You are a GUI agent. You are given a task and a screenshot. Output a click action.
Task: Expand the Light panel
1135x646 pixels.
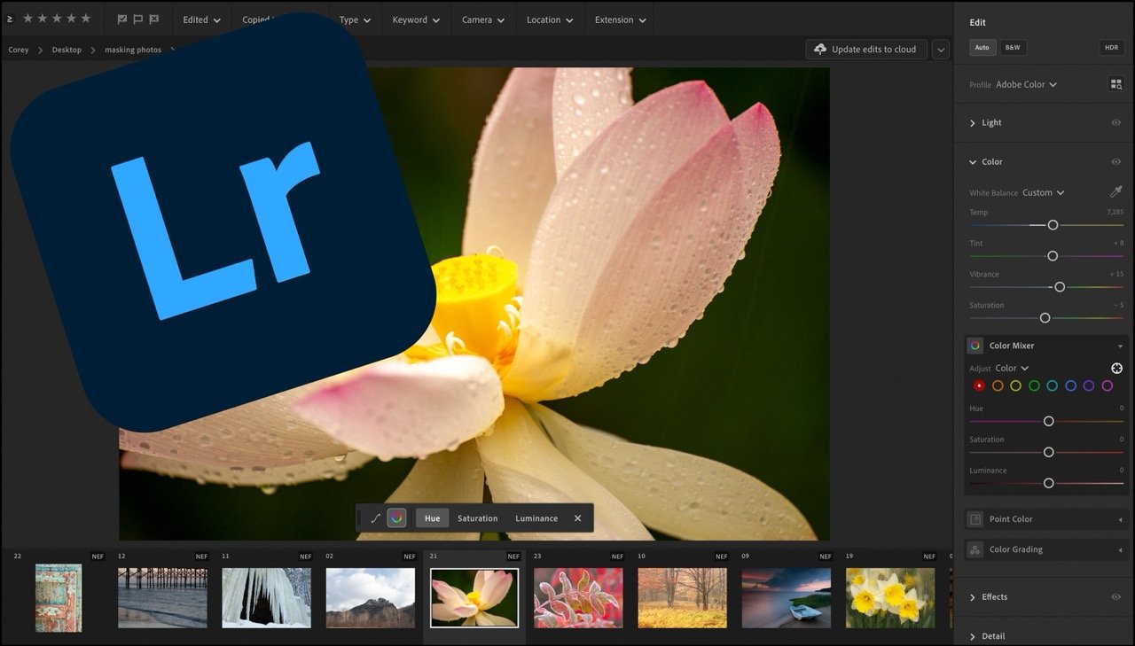point(972,123)
